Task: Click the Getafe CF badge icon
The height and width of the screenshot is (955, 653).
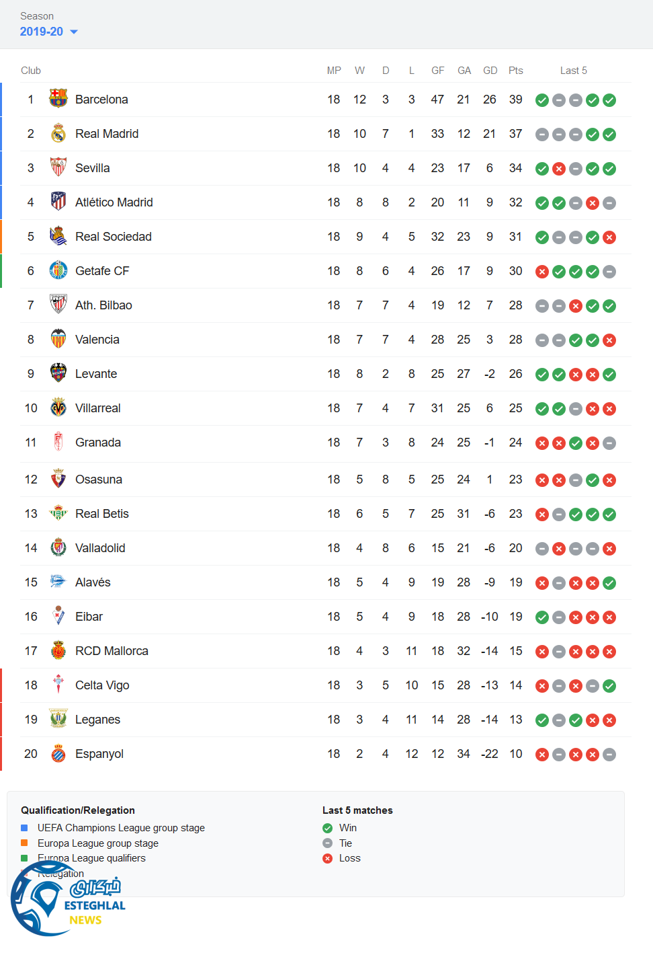Action: point(58,270)
